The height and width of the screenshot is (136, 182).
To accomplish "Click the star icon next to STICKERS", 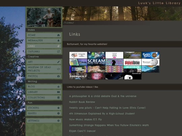I will click(58, 108).
